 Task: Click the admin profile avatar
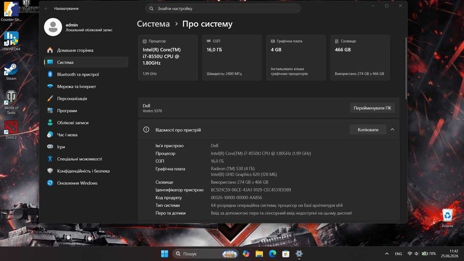tap(53, 27)
